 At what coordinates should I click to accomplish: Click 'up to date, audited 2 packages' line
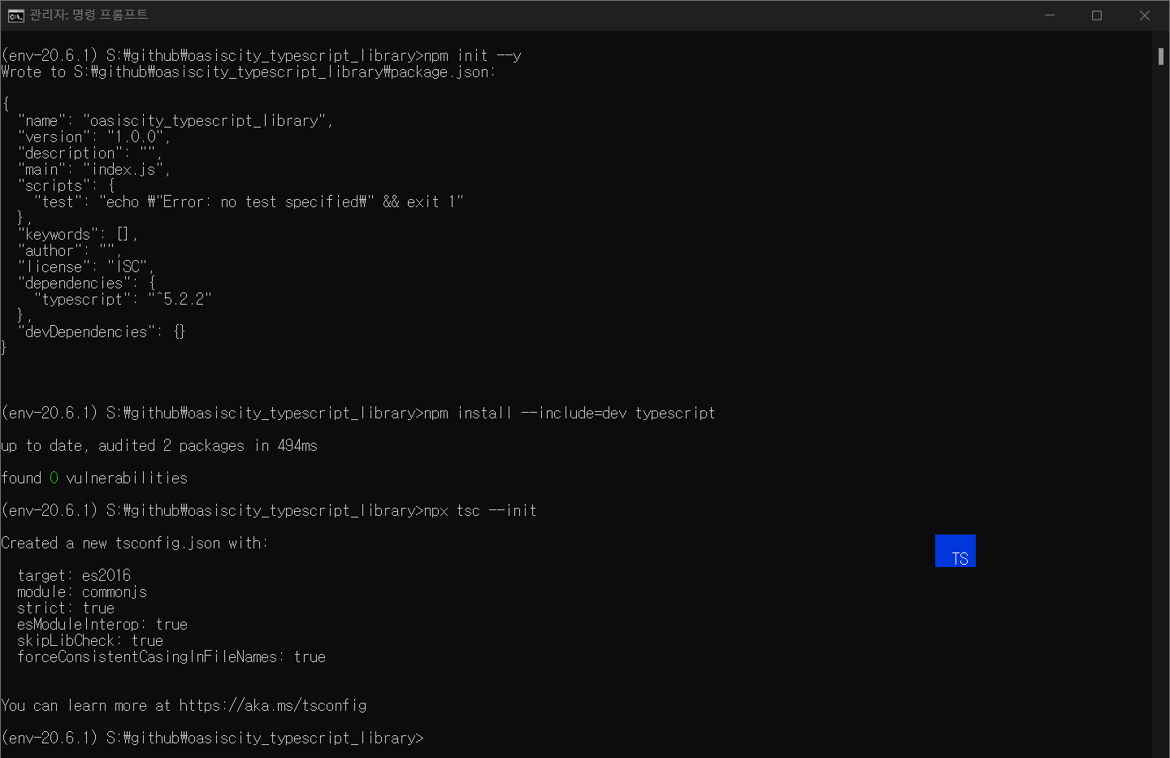(x=159, y=445)
